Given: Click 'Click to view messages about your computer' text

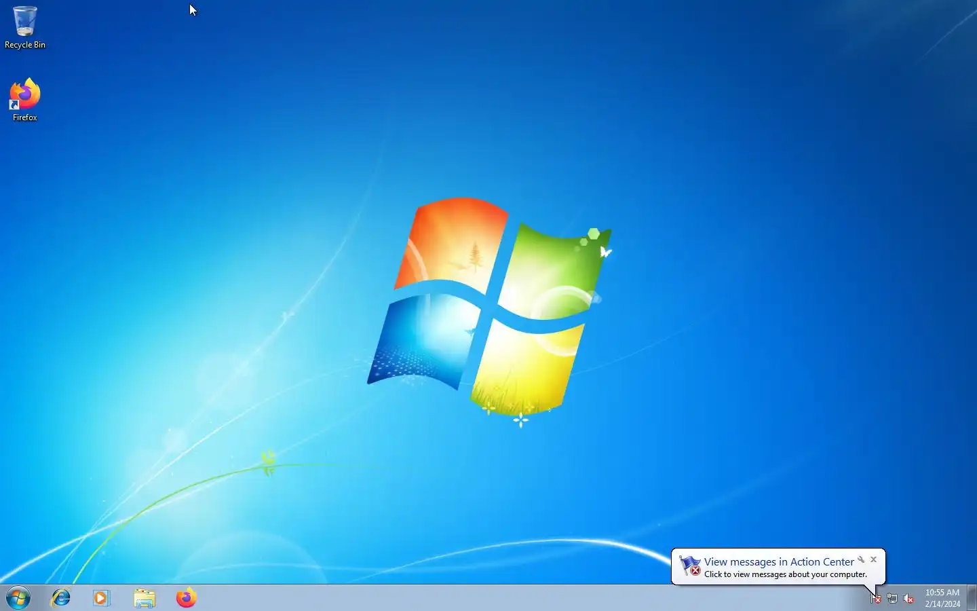Looking at the screenshot, I should [786, 574].
